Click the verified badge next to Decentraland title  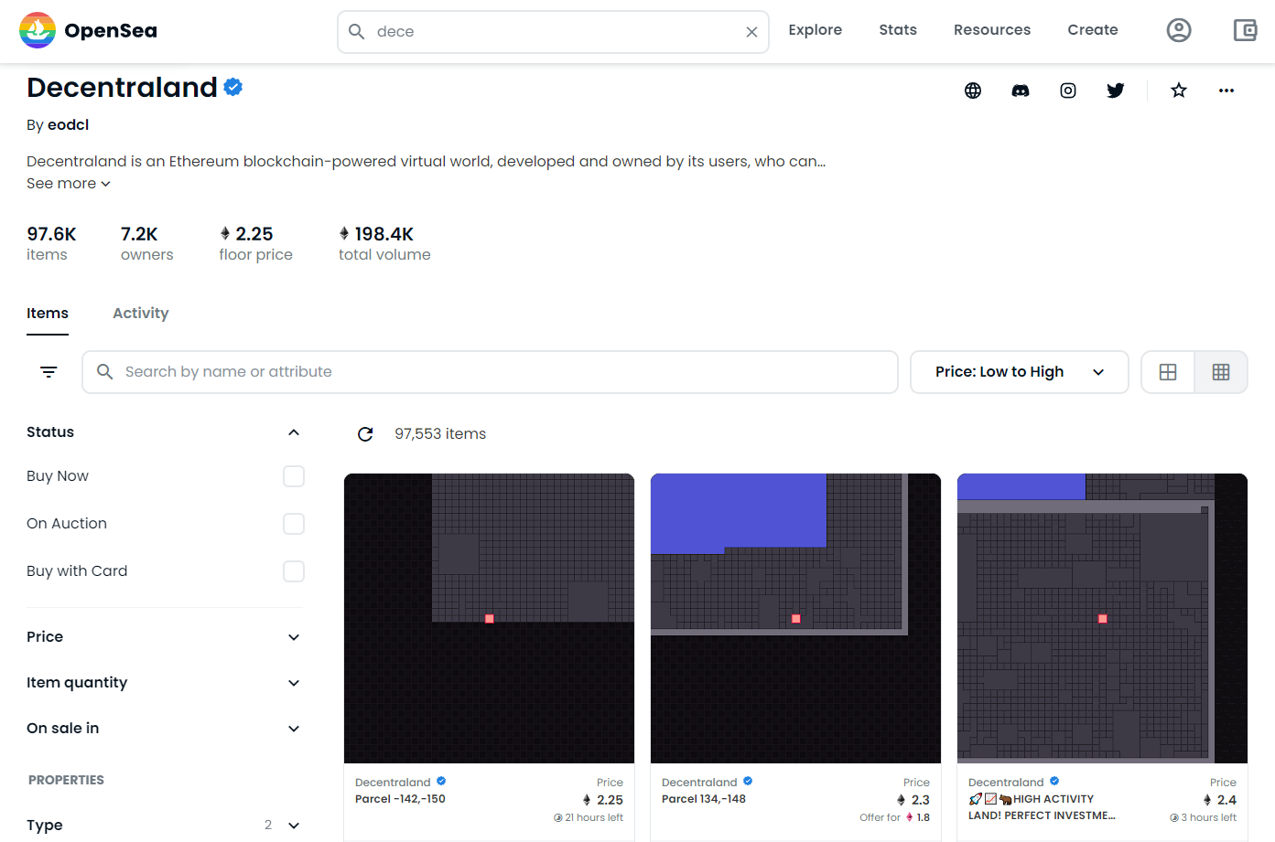(x=233, y=87)
